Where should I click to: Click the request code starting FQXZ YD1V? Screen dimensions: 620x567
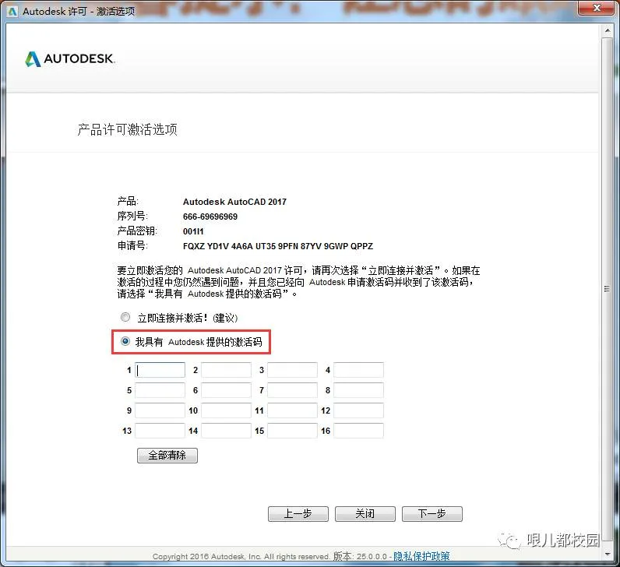[278, 246]
